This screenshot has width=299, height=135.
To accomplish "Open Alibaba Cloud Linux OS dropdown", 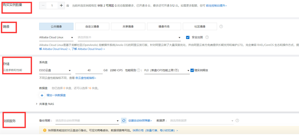I will click(56, 37).
